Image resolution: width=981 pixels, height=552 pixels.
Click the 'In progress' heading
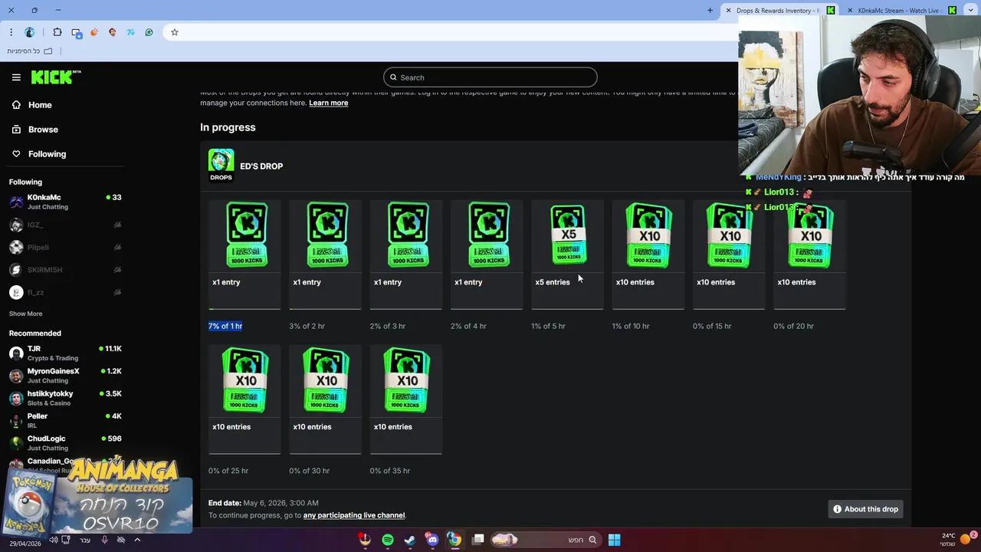point(228,127)
